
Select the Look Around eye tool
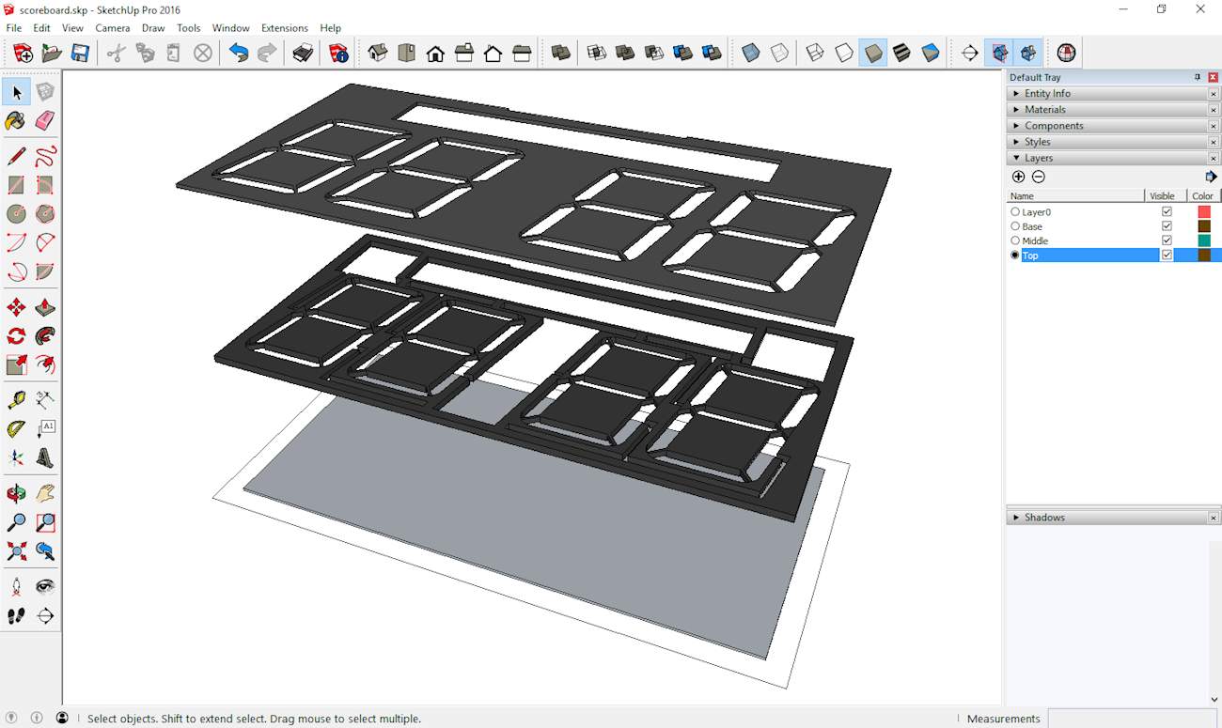click(x=45, y=587)
